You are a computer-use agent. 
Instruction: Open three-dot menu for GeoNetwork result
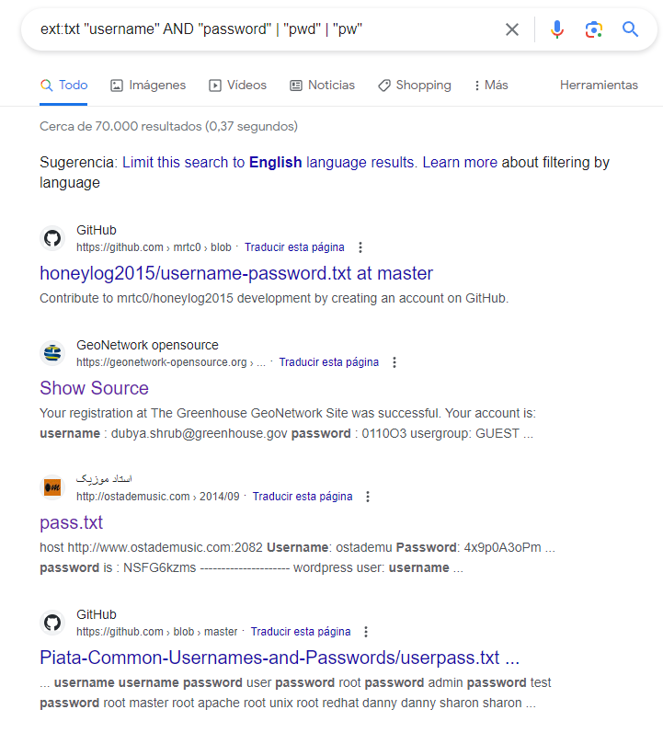pos(394,362)
